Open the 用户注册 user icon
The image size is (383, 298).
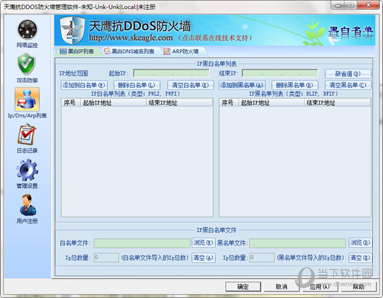(x=27, y=205)
